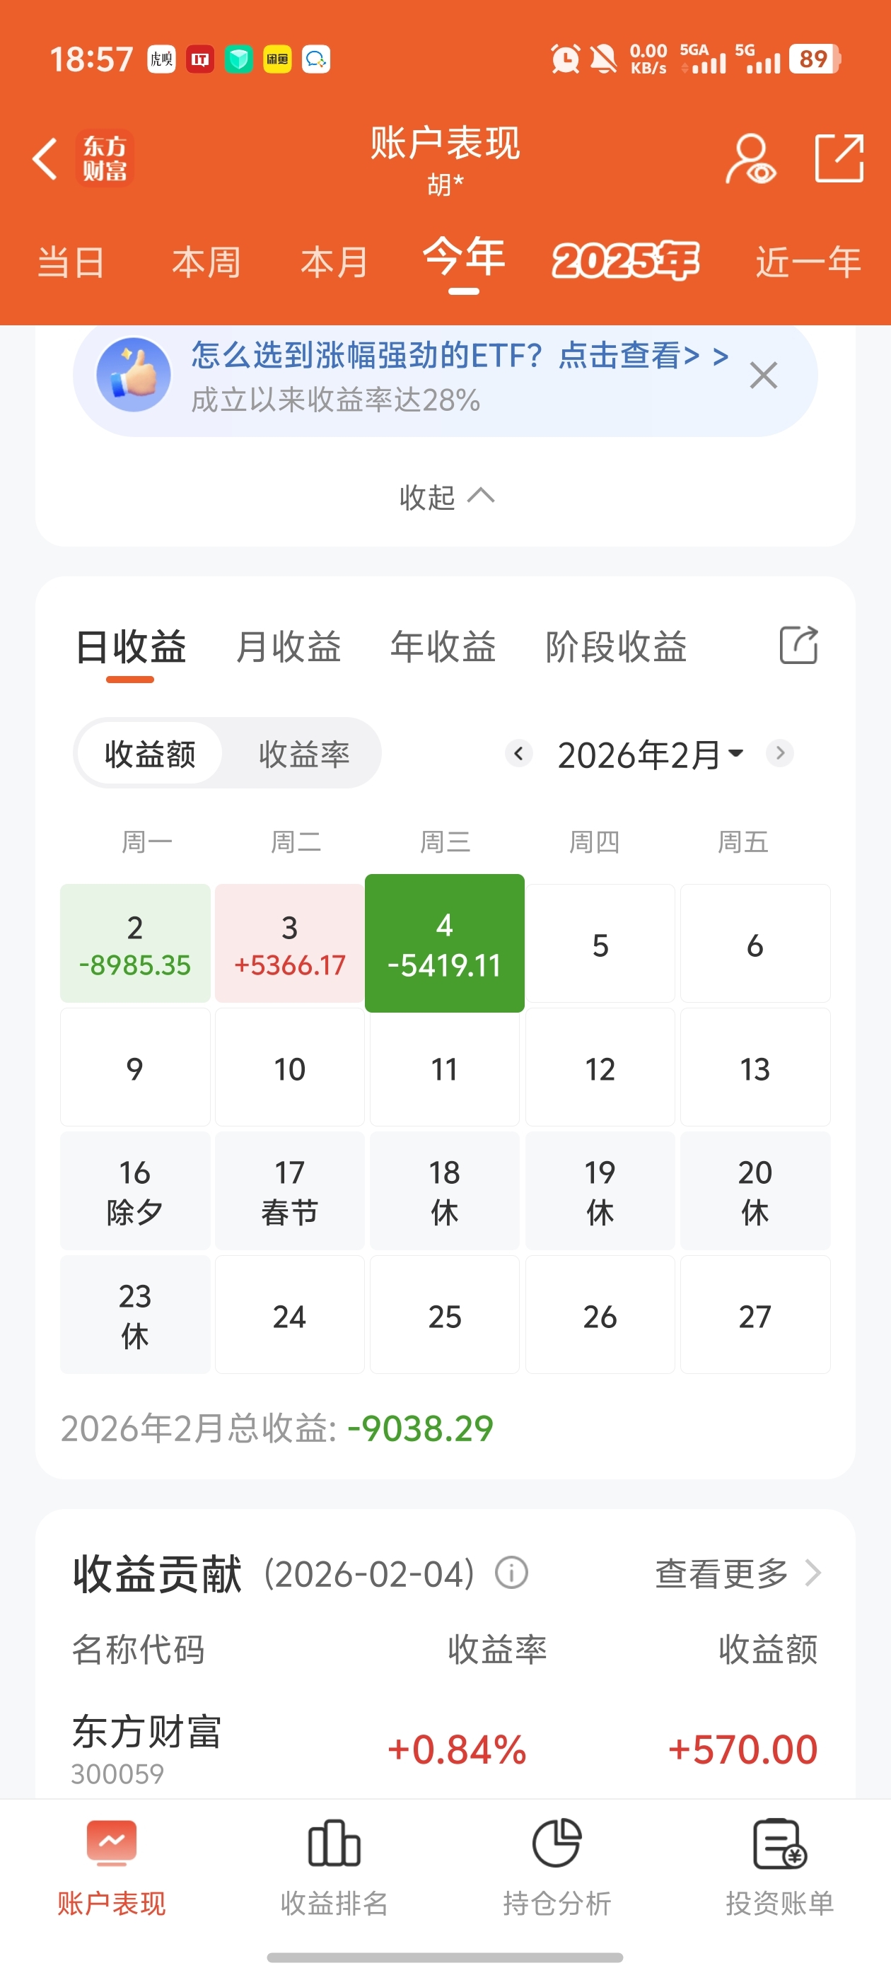891x1980 pixels.
Task: Tap 查看更多 for earnings contribution
Action: pyautogui.click(x=736, y=1573)
